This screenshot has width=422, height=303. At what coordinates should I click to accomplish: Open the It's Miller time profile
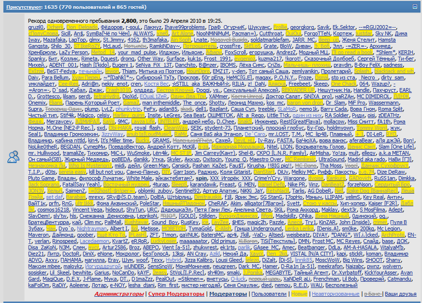(116, 140)
